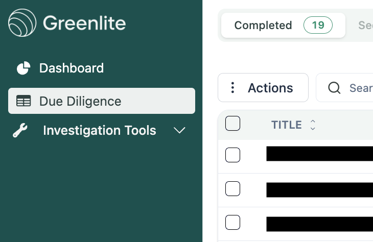
Task: Click the search magnifying glass icon
Action: 334,88
